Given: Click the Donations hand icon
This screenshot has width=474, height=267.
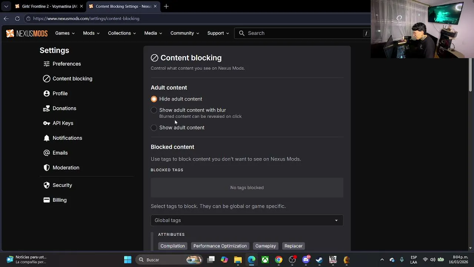Looking at the screenshot, I should (46, 108).
